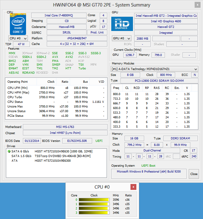Click the Intel HD Graphics logo

(x=122, y=24)
